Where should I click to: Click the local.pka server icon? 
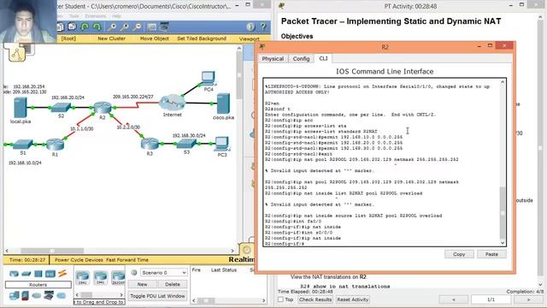pyautogui.click(x=21, y=108)
